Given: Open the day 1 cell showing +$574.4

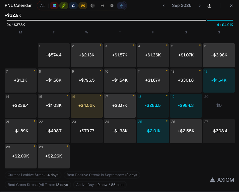Looking at the screenshot, I should click(54, 55).
